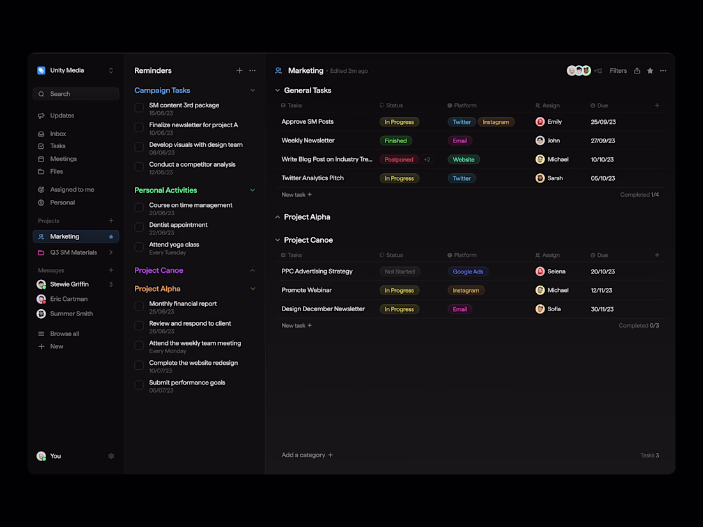Open the Marketing more options menu

click(x=663, y=71)
